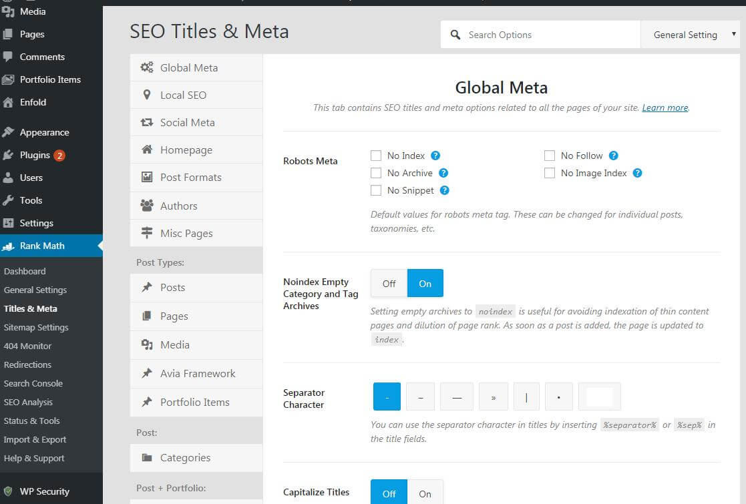Screen dimensions: 746x504
Task: Tick the No Image Index checkbox
Action: click(x=550, y=173)
